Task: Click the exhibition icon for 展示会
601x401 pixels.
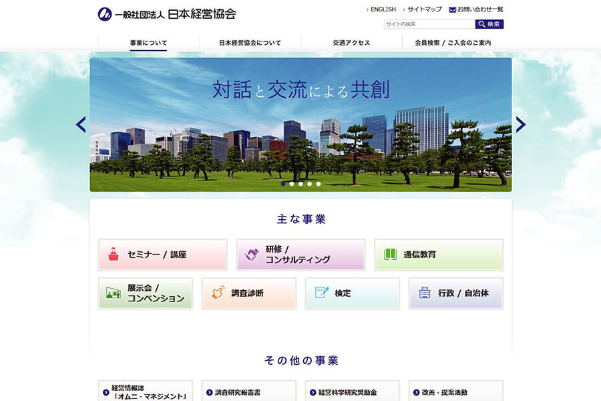Action: (x=114, y=293)
